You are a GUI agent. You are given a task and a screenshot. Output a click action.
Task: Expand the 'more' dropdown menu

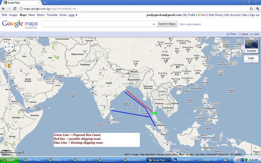click(73, 15)
